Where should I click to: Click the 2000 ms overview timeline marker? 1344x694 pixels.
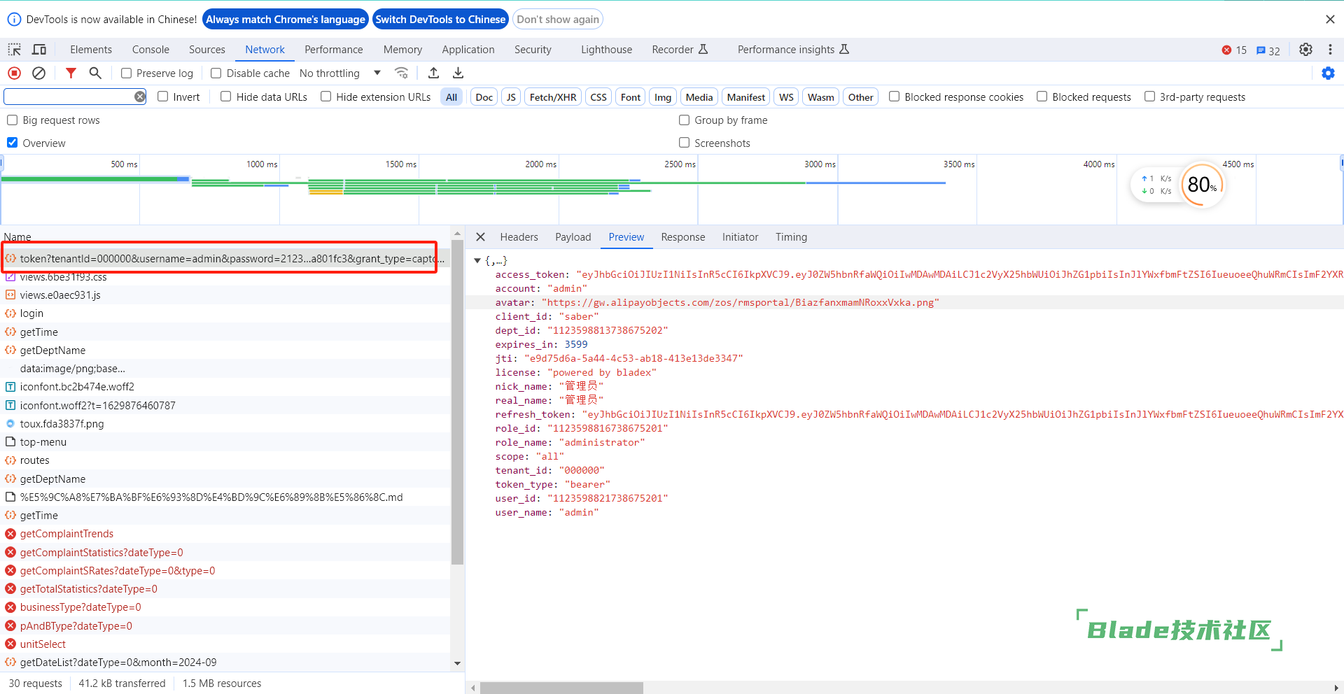pos(540,164)
